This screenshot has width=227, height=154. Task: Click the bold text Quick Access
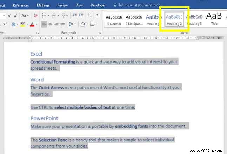[51, 88]
